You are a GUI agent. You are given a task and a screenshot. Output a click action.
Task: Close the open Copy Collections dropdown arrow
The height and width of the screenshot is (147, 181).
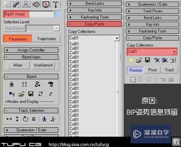pos(117,38)
